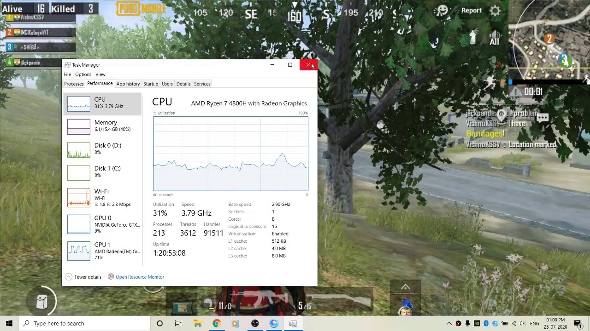
Task: Open the emote smiley icon in game
Action: click(442, 11)
